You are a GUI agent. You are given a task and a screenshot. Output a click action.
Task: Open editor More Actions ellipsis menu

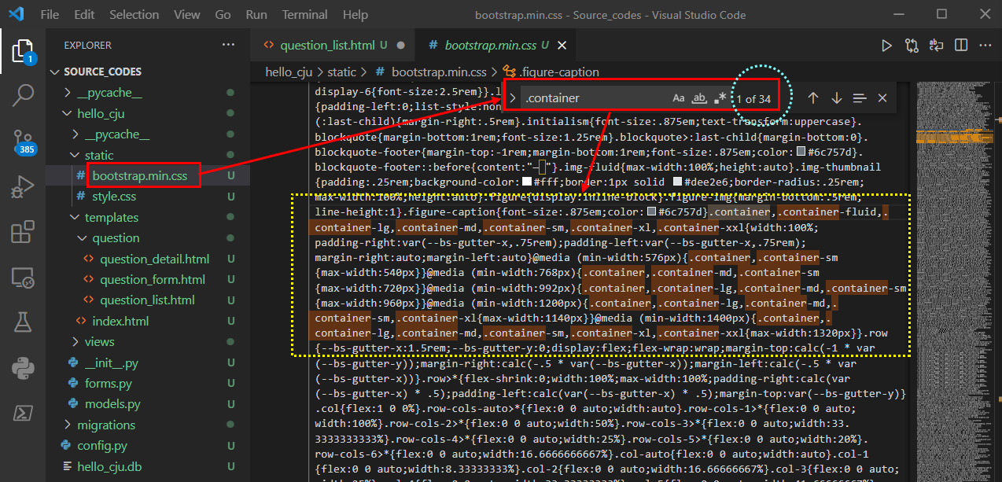click(985, 46)
